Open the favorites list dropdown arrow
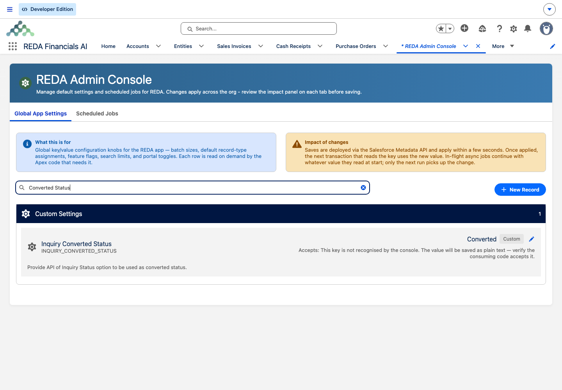Viewport: 562px width, 390px height. [x=450, y=28]
